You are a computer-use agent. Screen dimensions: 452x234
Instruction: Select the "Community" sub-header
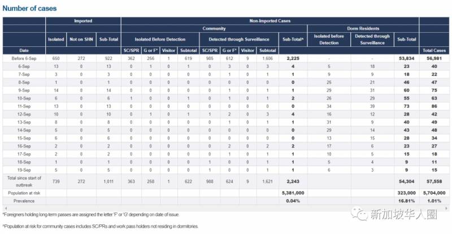click(x=214, y=28)
